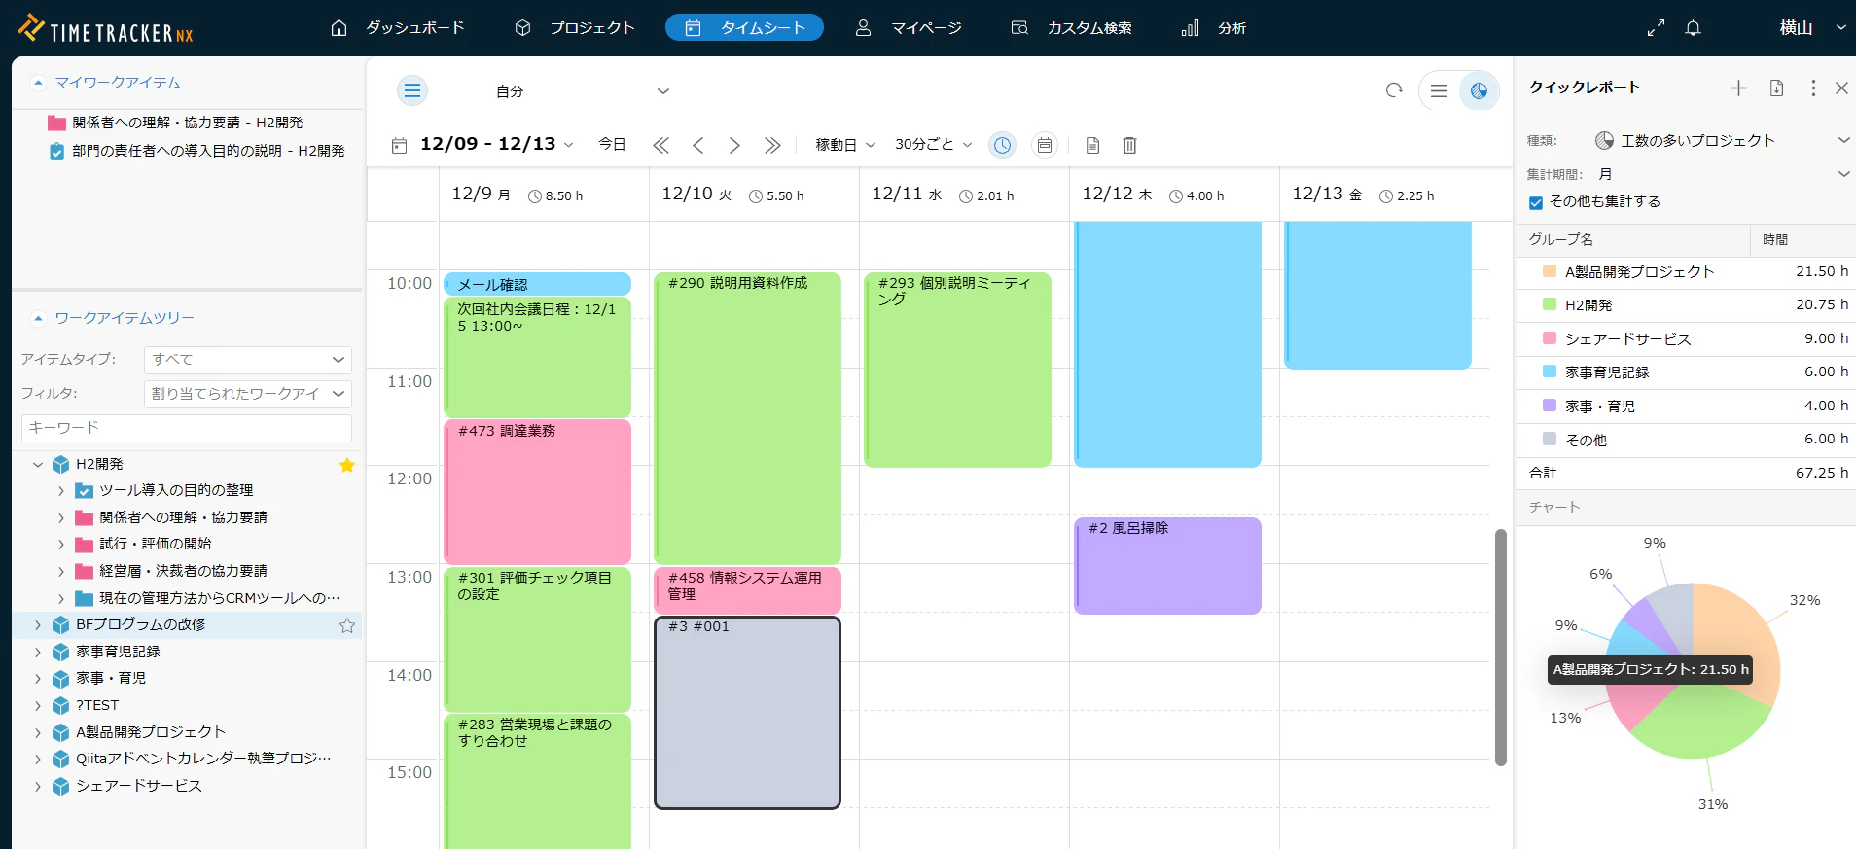Click the グループ名 column header
The image size is (1856, 849).
tap(1634, 240)
